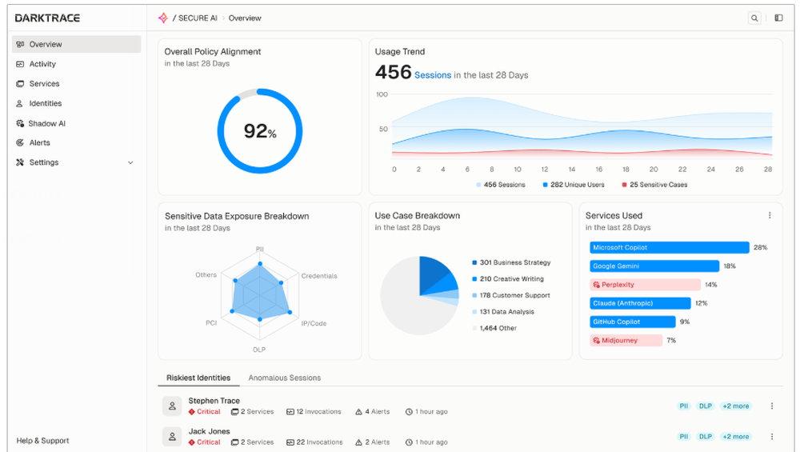800x452 pixels.
Task: Click 1,464 Other legend entry
Action: [x=494, y=328]
